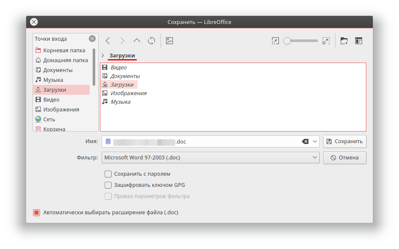This screenshot has width=399, height=249.
Task: Select Документы in places sidebar
Action: tap(58, 70)
